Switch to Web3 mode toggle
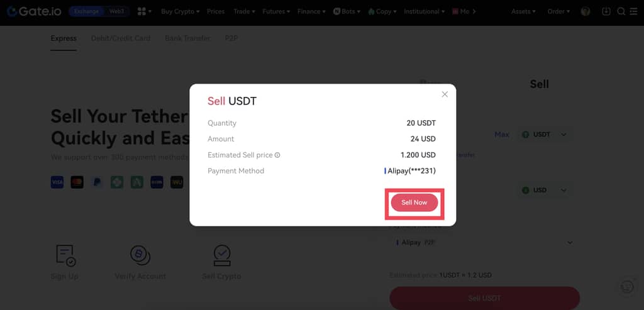The height and width of the screenshot is (310, 644). point(116,11)
